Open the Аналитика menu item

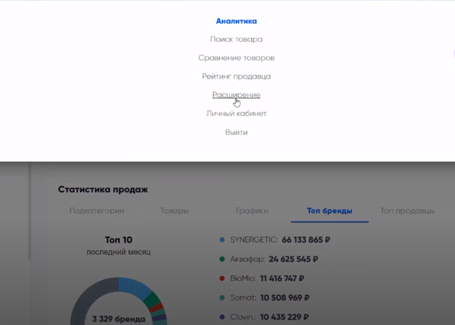236,21
